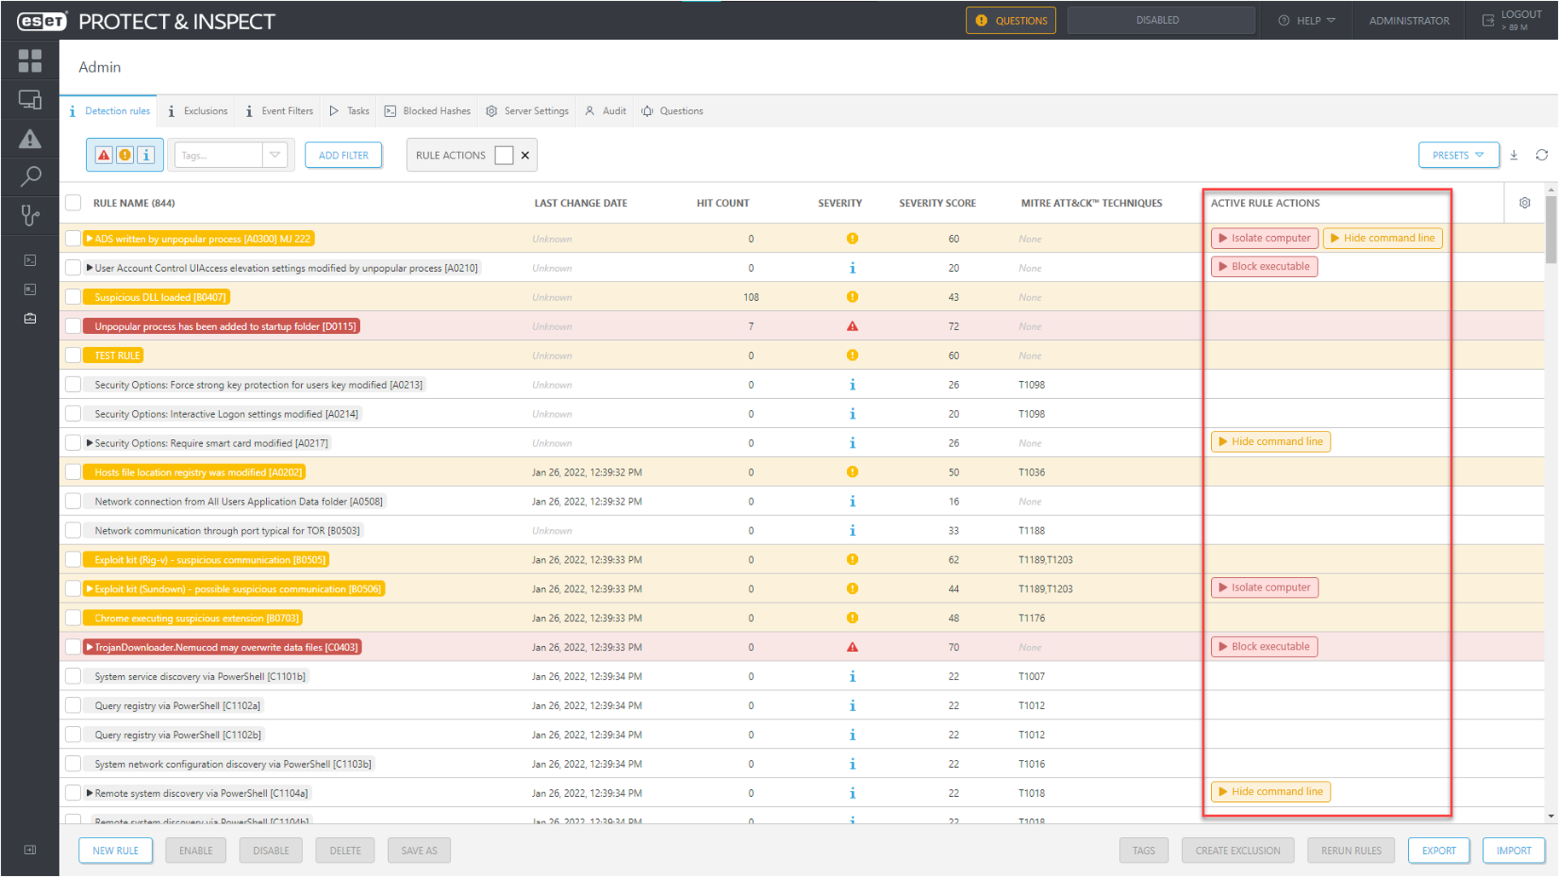
Task: Toggle the orange warning severity filter icon
Action: pyautogui.click(x=125, y=155)
